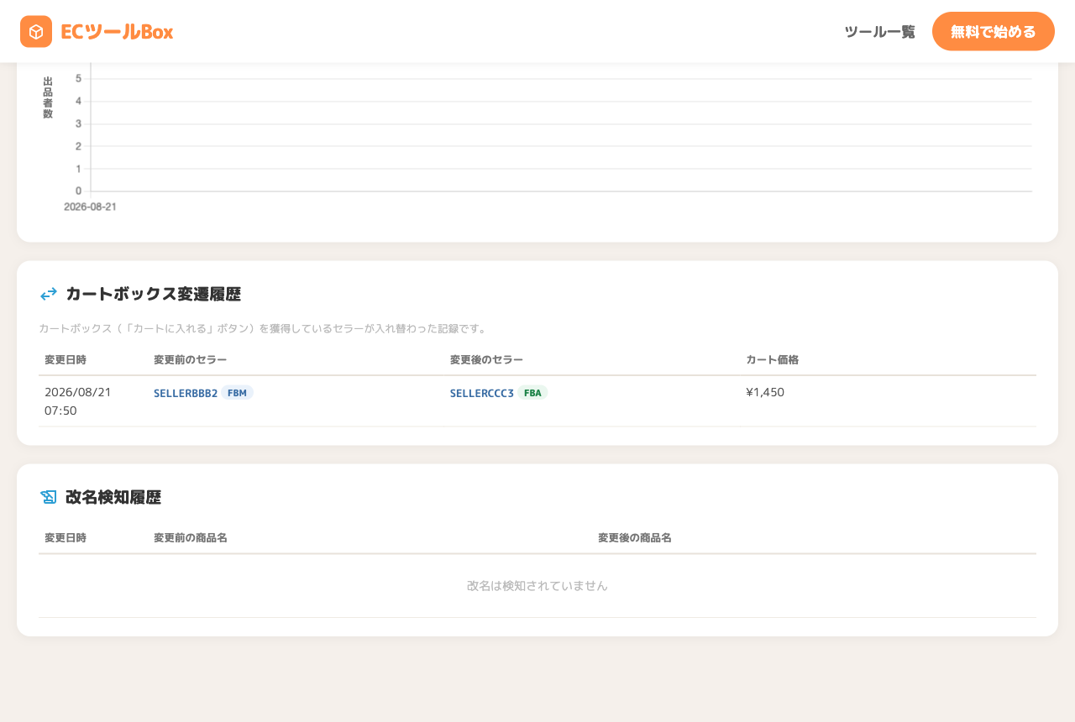Click the カート価格 column header
The width and height of the screenshot is (1075, 722).
(x=773, y=359)
